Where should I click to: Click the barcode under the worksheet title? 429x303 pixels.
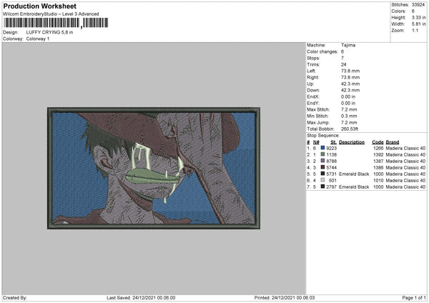click(56, 23)
